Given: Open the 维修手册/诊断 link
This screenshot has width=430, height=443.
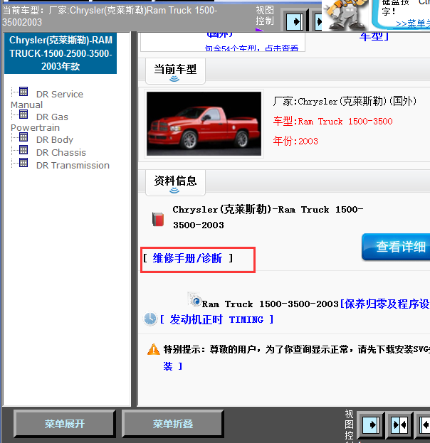Looking at the screenshot, I should tap(187, 258).
